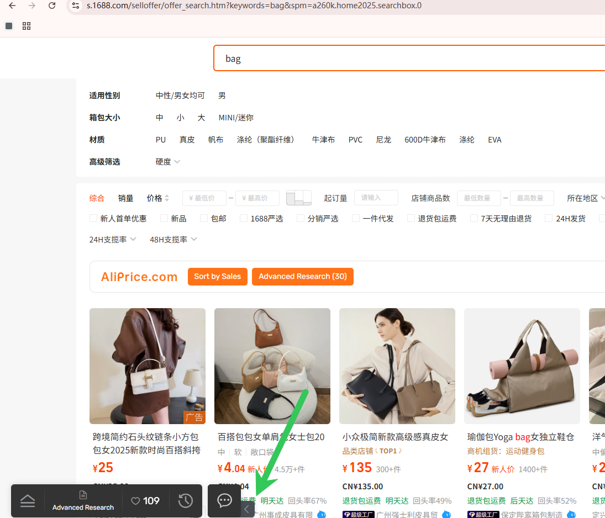This screenshot has height=518, width=605.
Task: Click the eject-style collapse icon in AliPrice toolbar
Action: (x=28, y=501)
